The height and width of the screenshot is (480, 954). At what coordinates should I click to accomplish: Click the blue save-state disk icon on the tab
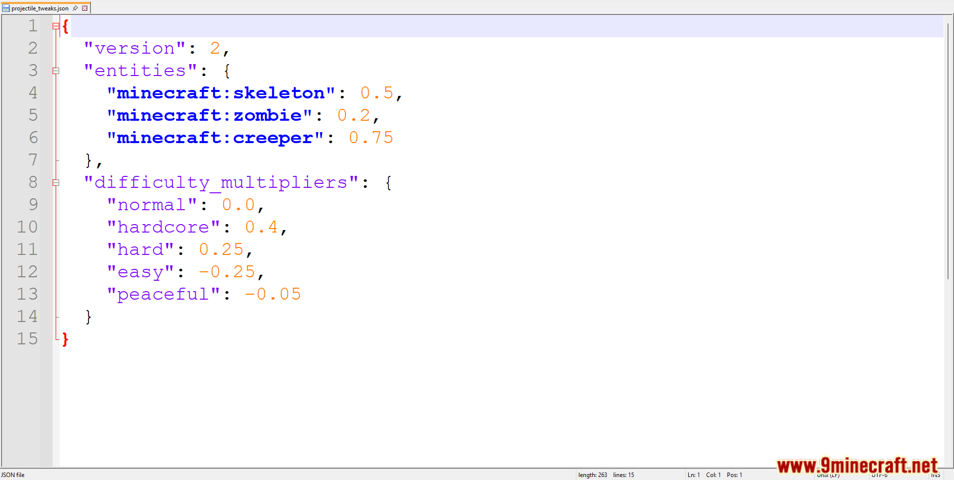point(6,8)
